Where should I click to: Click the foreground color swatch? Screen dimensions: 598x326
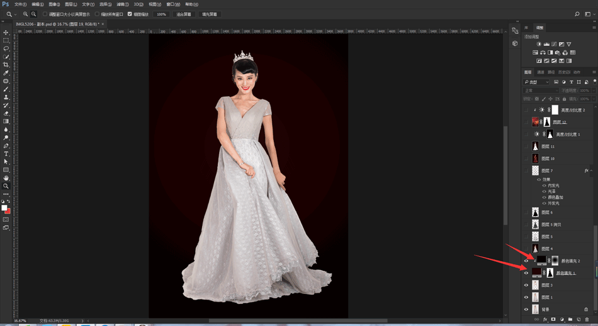4,208
